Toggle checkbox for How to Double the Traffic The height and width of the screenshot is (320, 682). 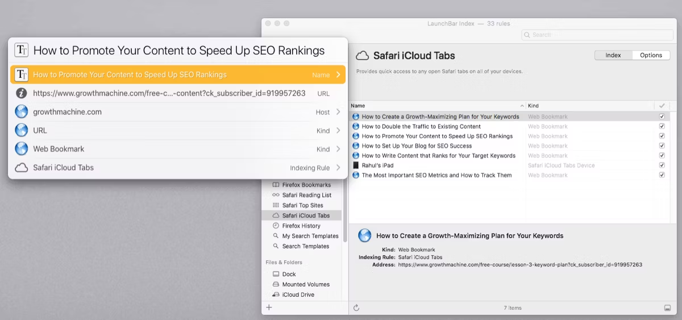662,126
